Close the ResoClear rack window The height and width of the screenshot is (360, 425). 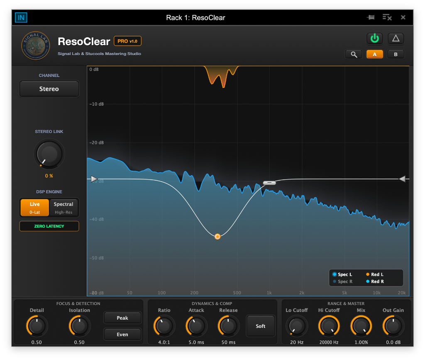pyautogui.click(x=403, y=17)
